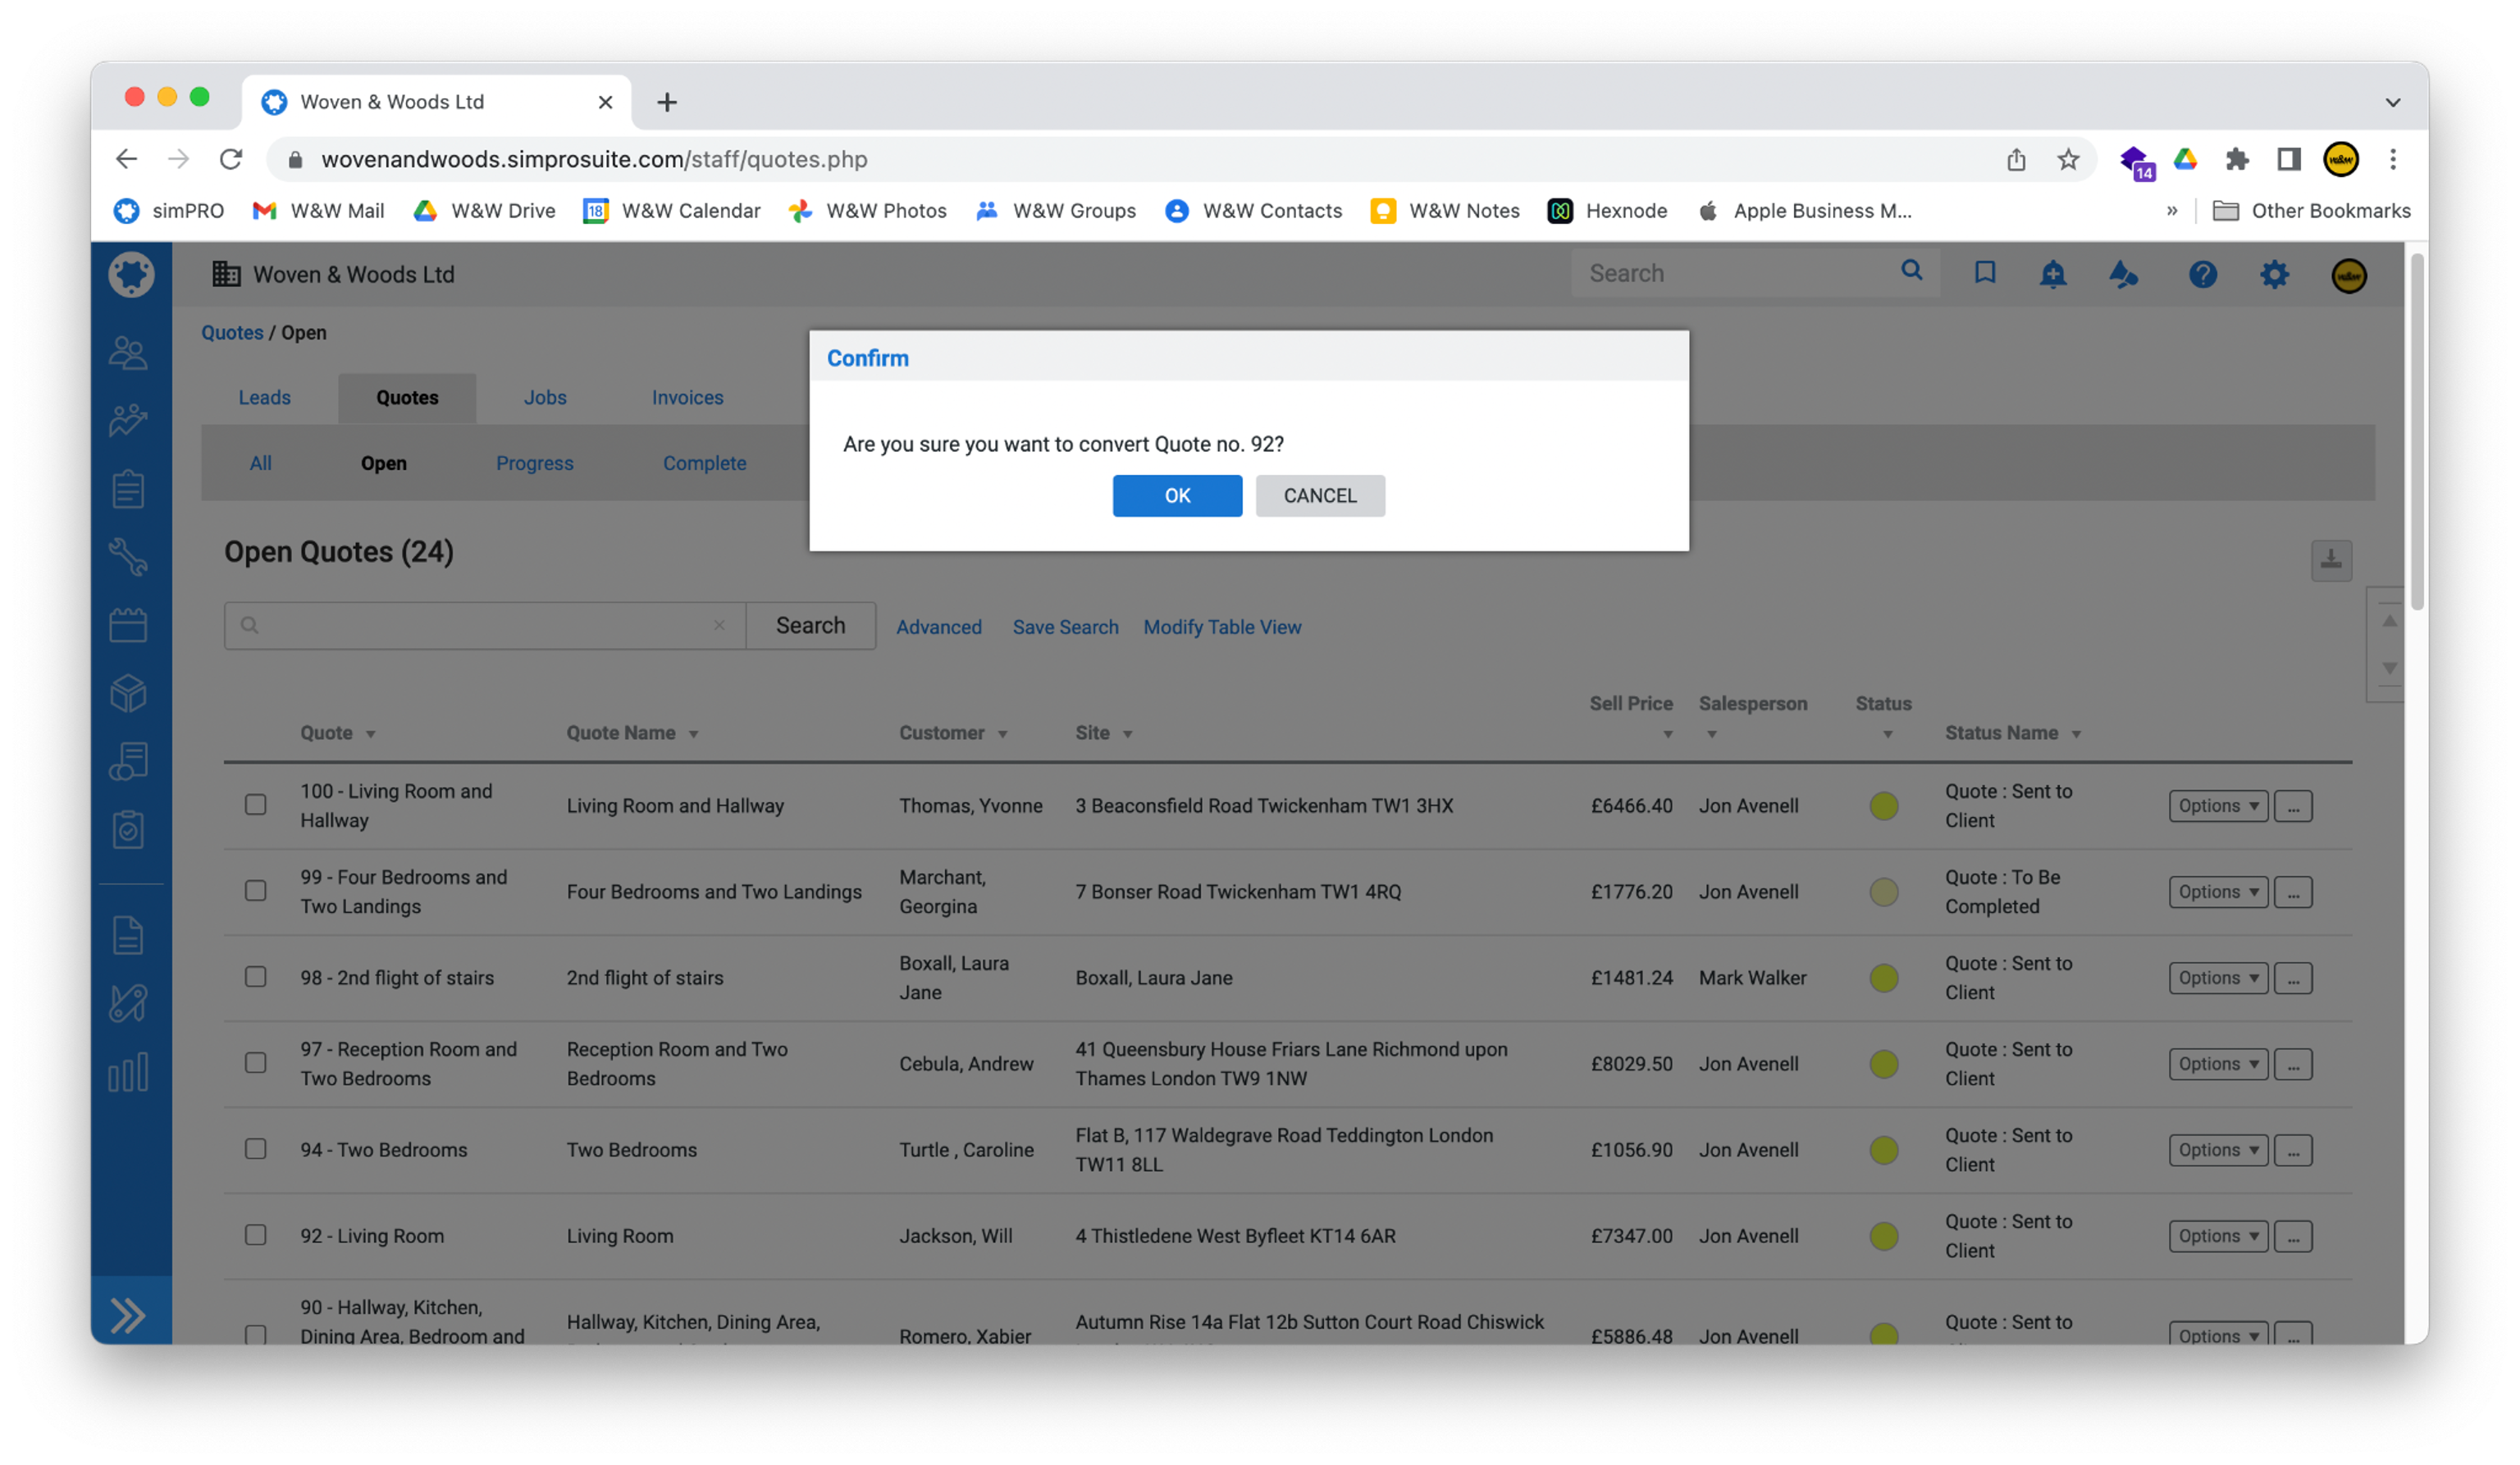Click the People icon in sidebar
Screen dimensions: 2520x1465
tap(128, 353)
